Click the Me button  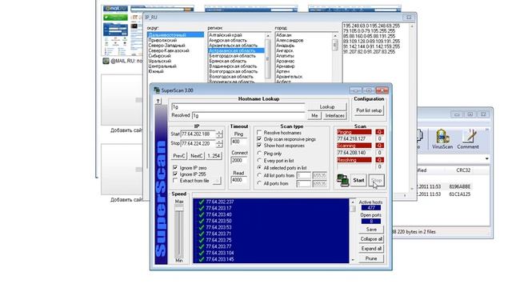pos(314,115)
